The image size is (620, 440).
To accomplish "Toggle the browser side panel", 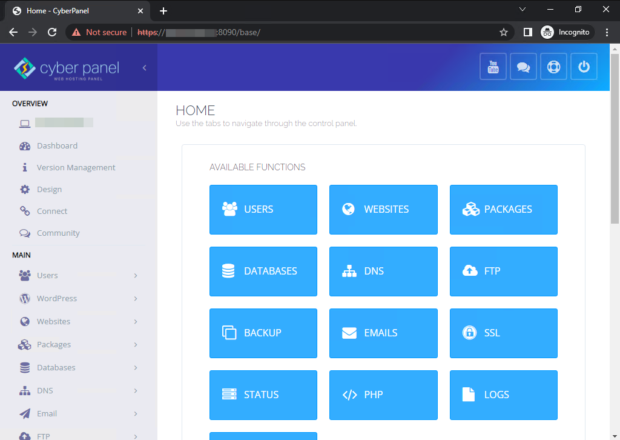I will pos(527,32).
